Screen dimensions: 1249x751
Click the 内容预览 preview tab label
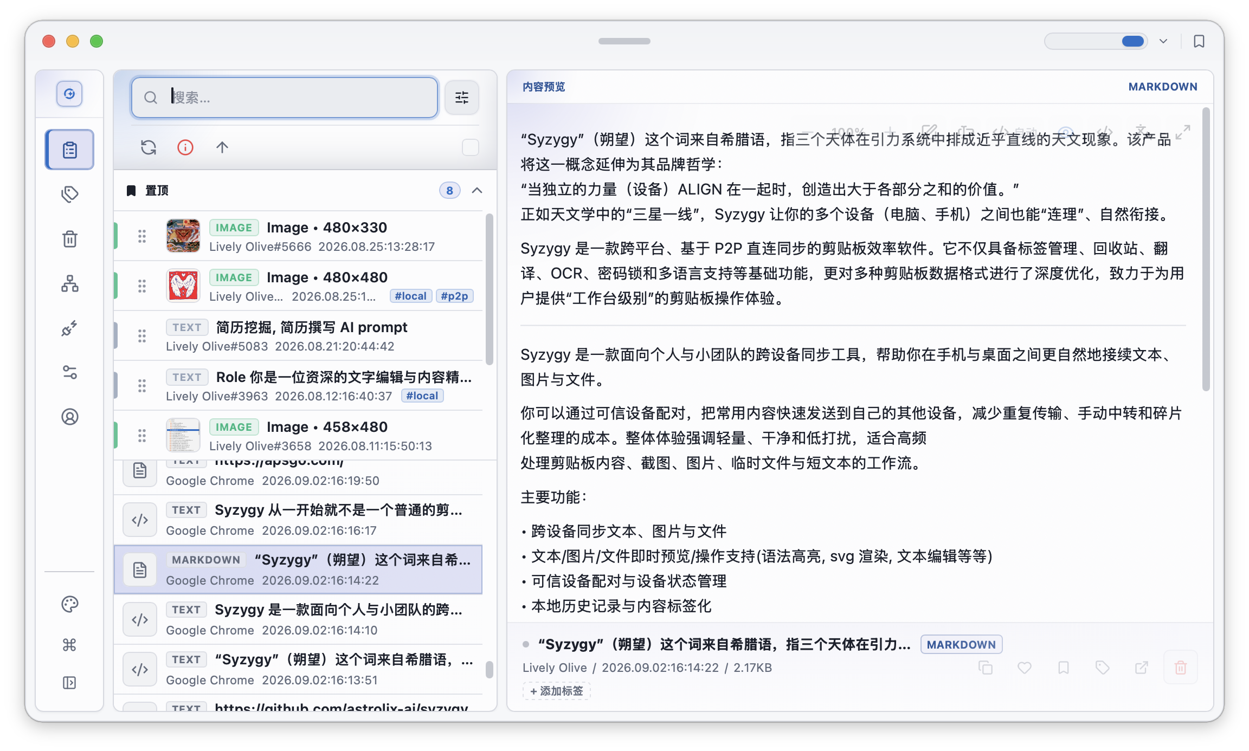[x=544, y=87]
